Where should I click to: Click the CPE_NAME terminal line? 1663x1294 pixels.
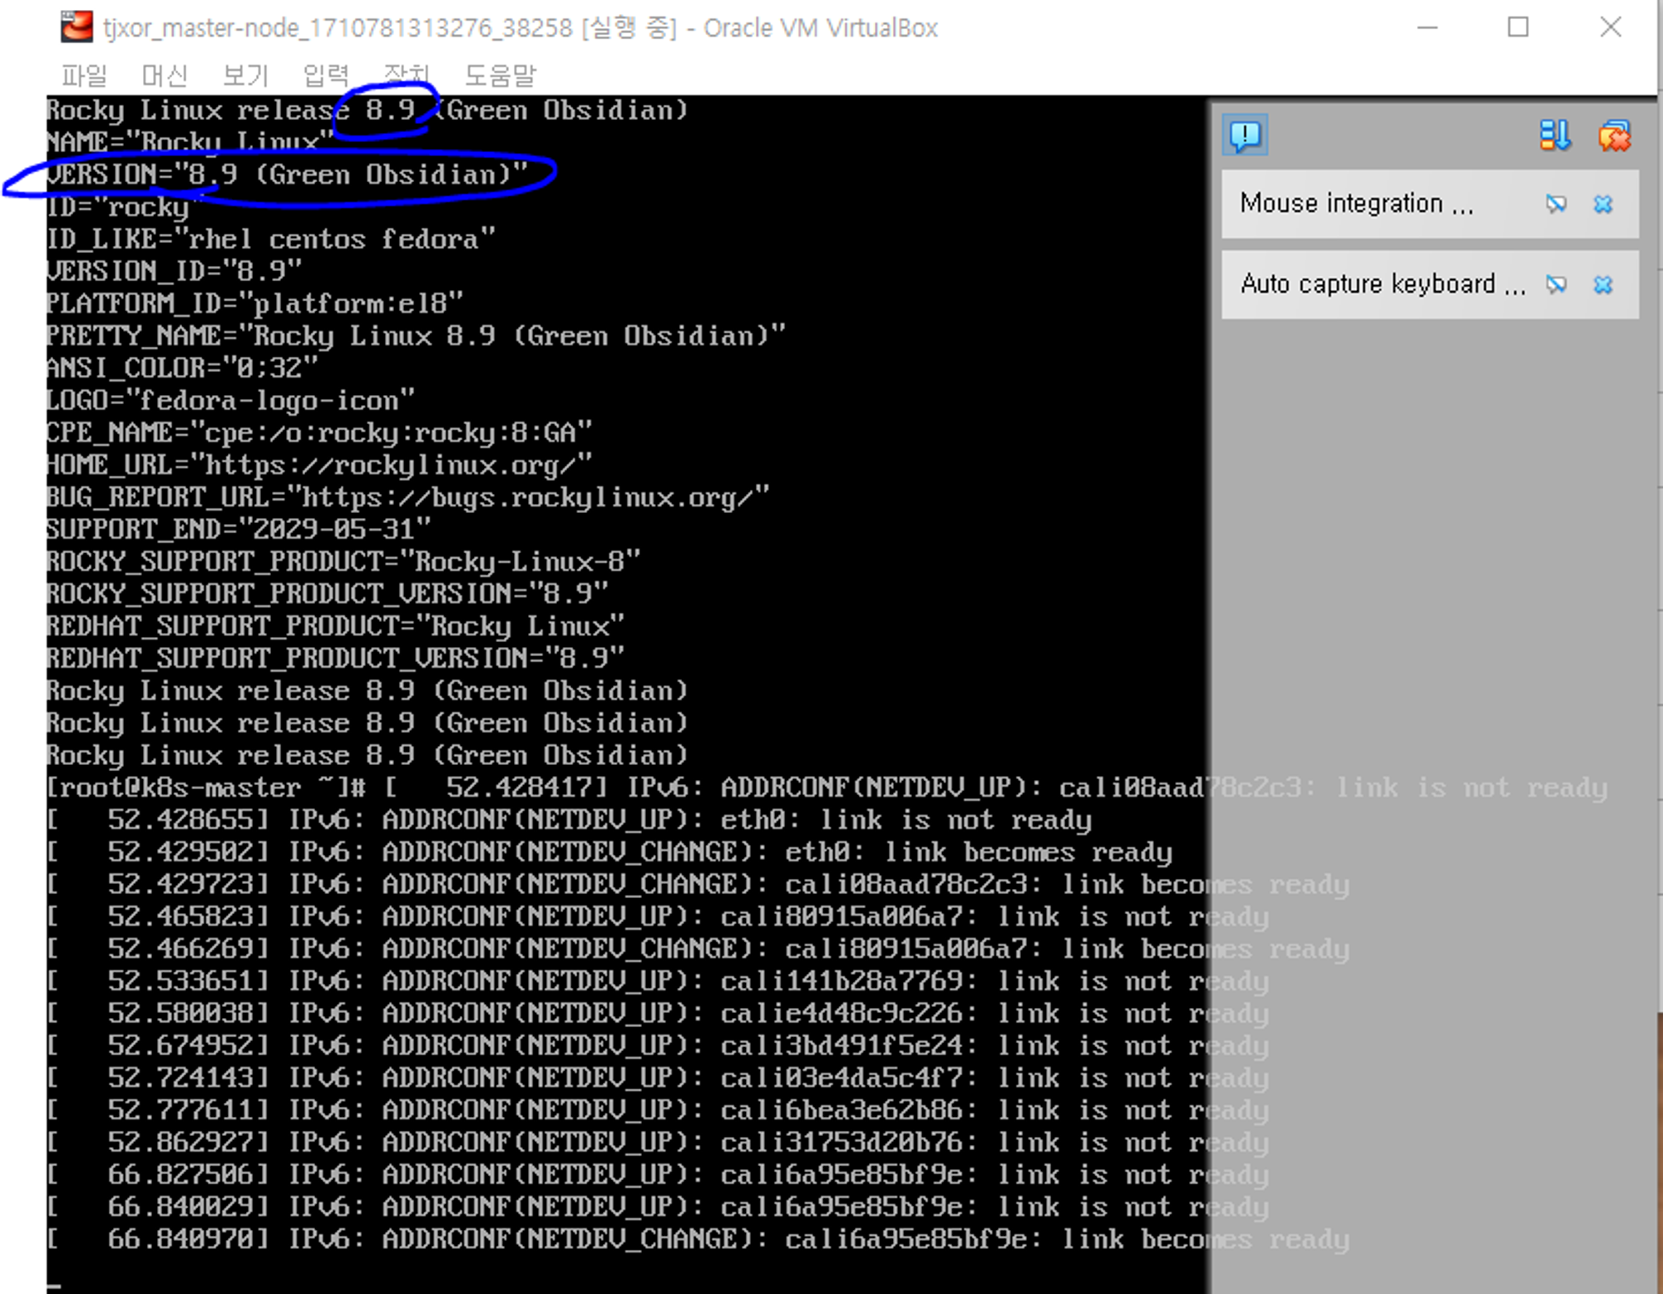point(319,432)
